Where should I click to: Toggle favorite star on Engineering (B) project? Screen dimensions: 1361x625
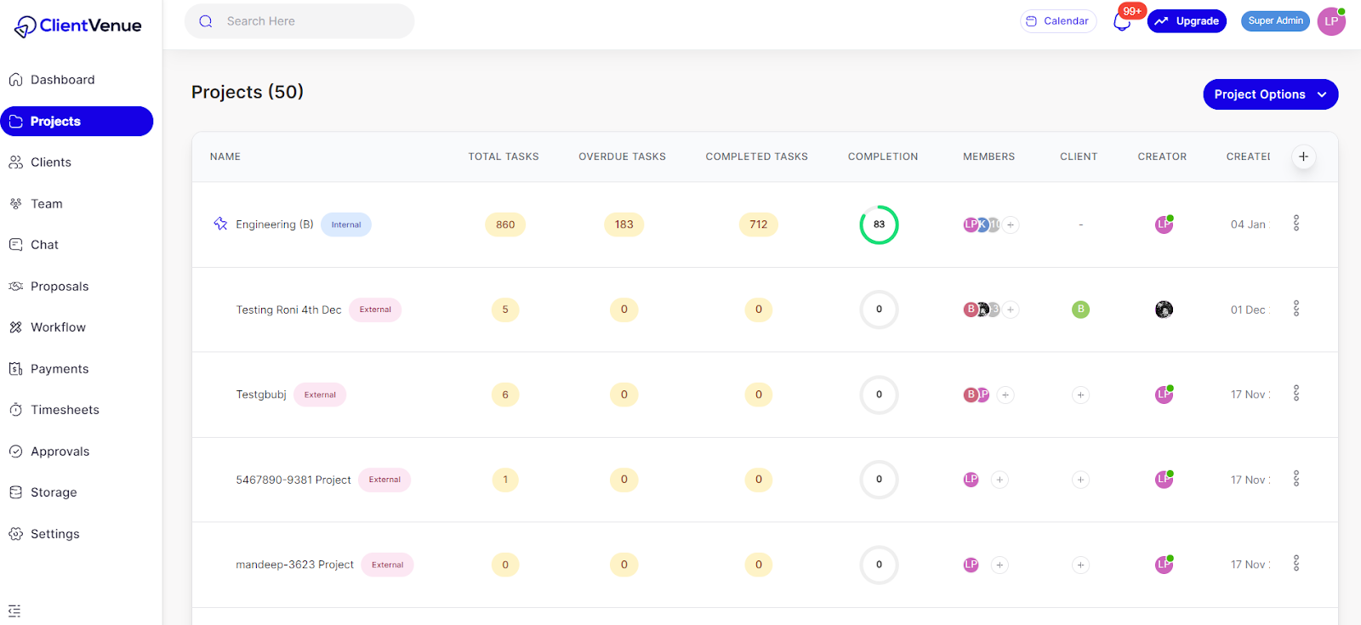(220, 224)
